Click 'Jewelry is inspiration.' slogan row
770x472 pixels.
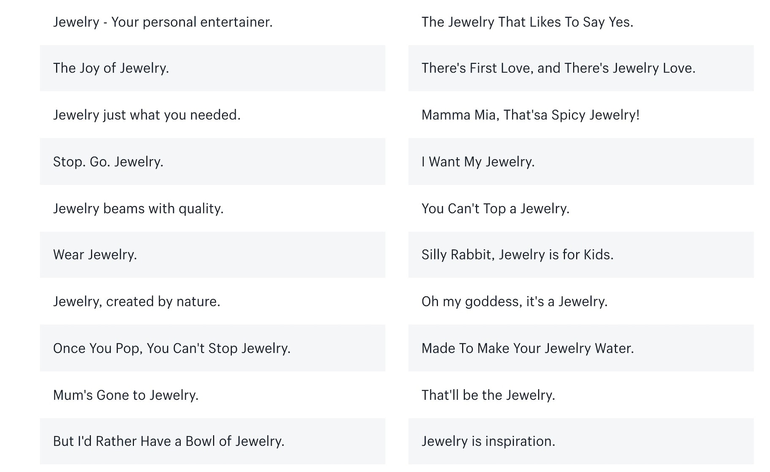pos(488,441)
